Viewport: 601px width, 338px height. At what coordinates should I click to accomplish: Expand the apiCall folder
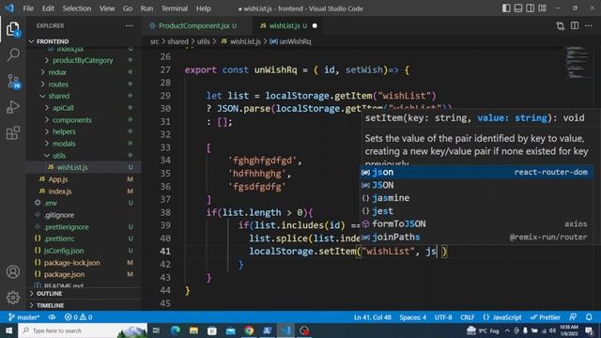[63, 108]
